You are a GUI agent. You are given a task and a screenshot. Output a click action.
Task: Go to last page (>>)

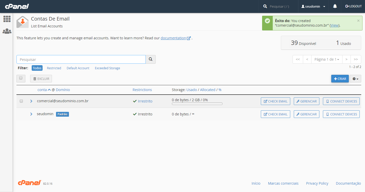tap(356, 59)
